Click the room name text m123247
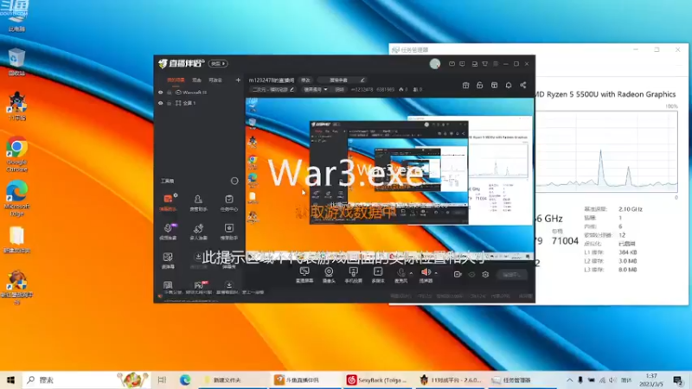The image size is (692, 389). click(x=271, y=80)
